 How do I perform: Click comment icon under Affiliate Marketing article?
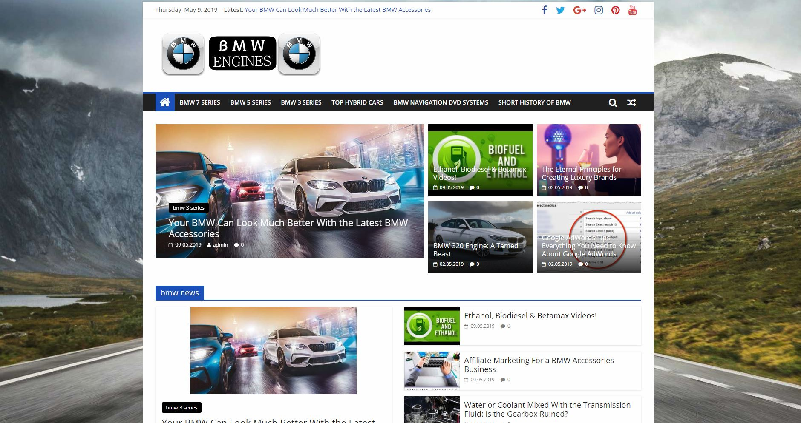[503, 380]
